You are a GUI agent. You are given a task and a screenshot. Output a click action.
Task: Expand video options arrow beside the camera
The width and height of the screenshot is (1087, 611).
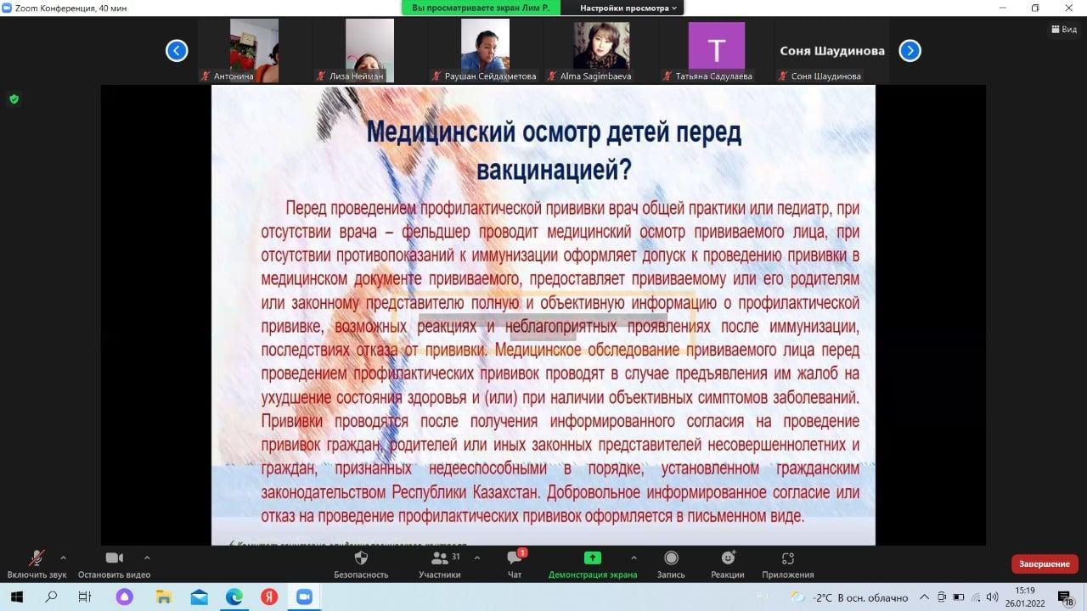pyautogui.click(x=147, y=558)
